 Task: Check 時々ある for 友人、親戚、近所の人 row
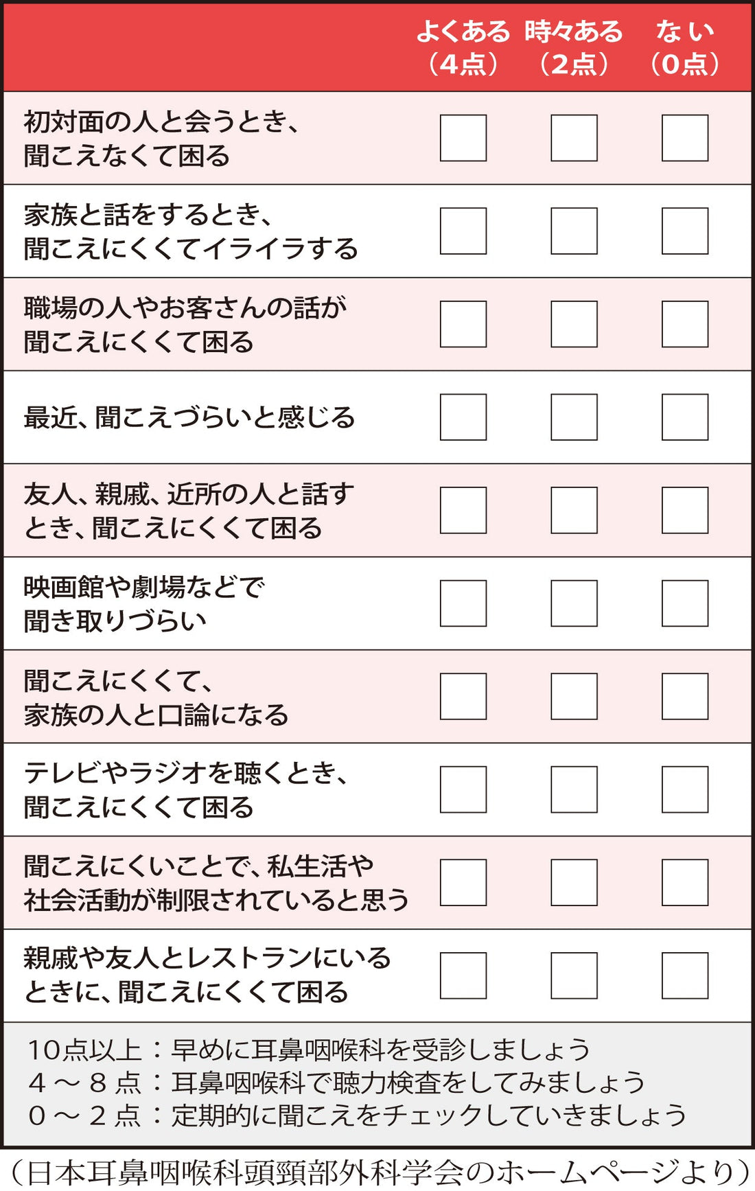click(574, 510)
